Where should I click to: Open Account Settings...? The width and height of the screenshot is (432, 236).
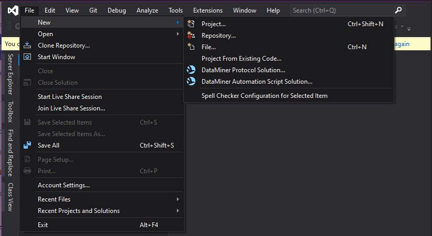click(x=102, y=185)
